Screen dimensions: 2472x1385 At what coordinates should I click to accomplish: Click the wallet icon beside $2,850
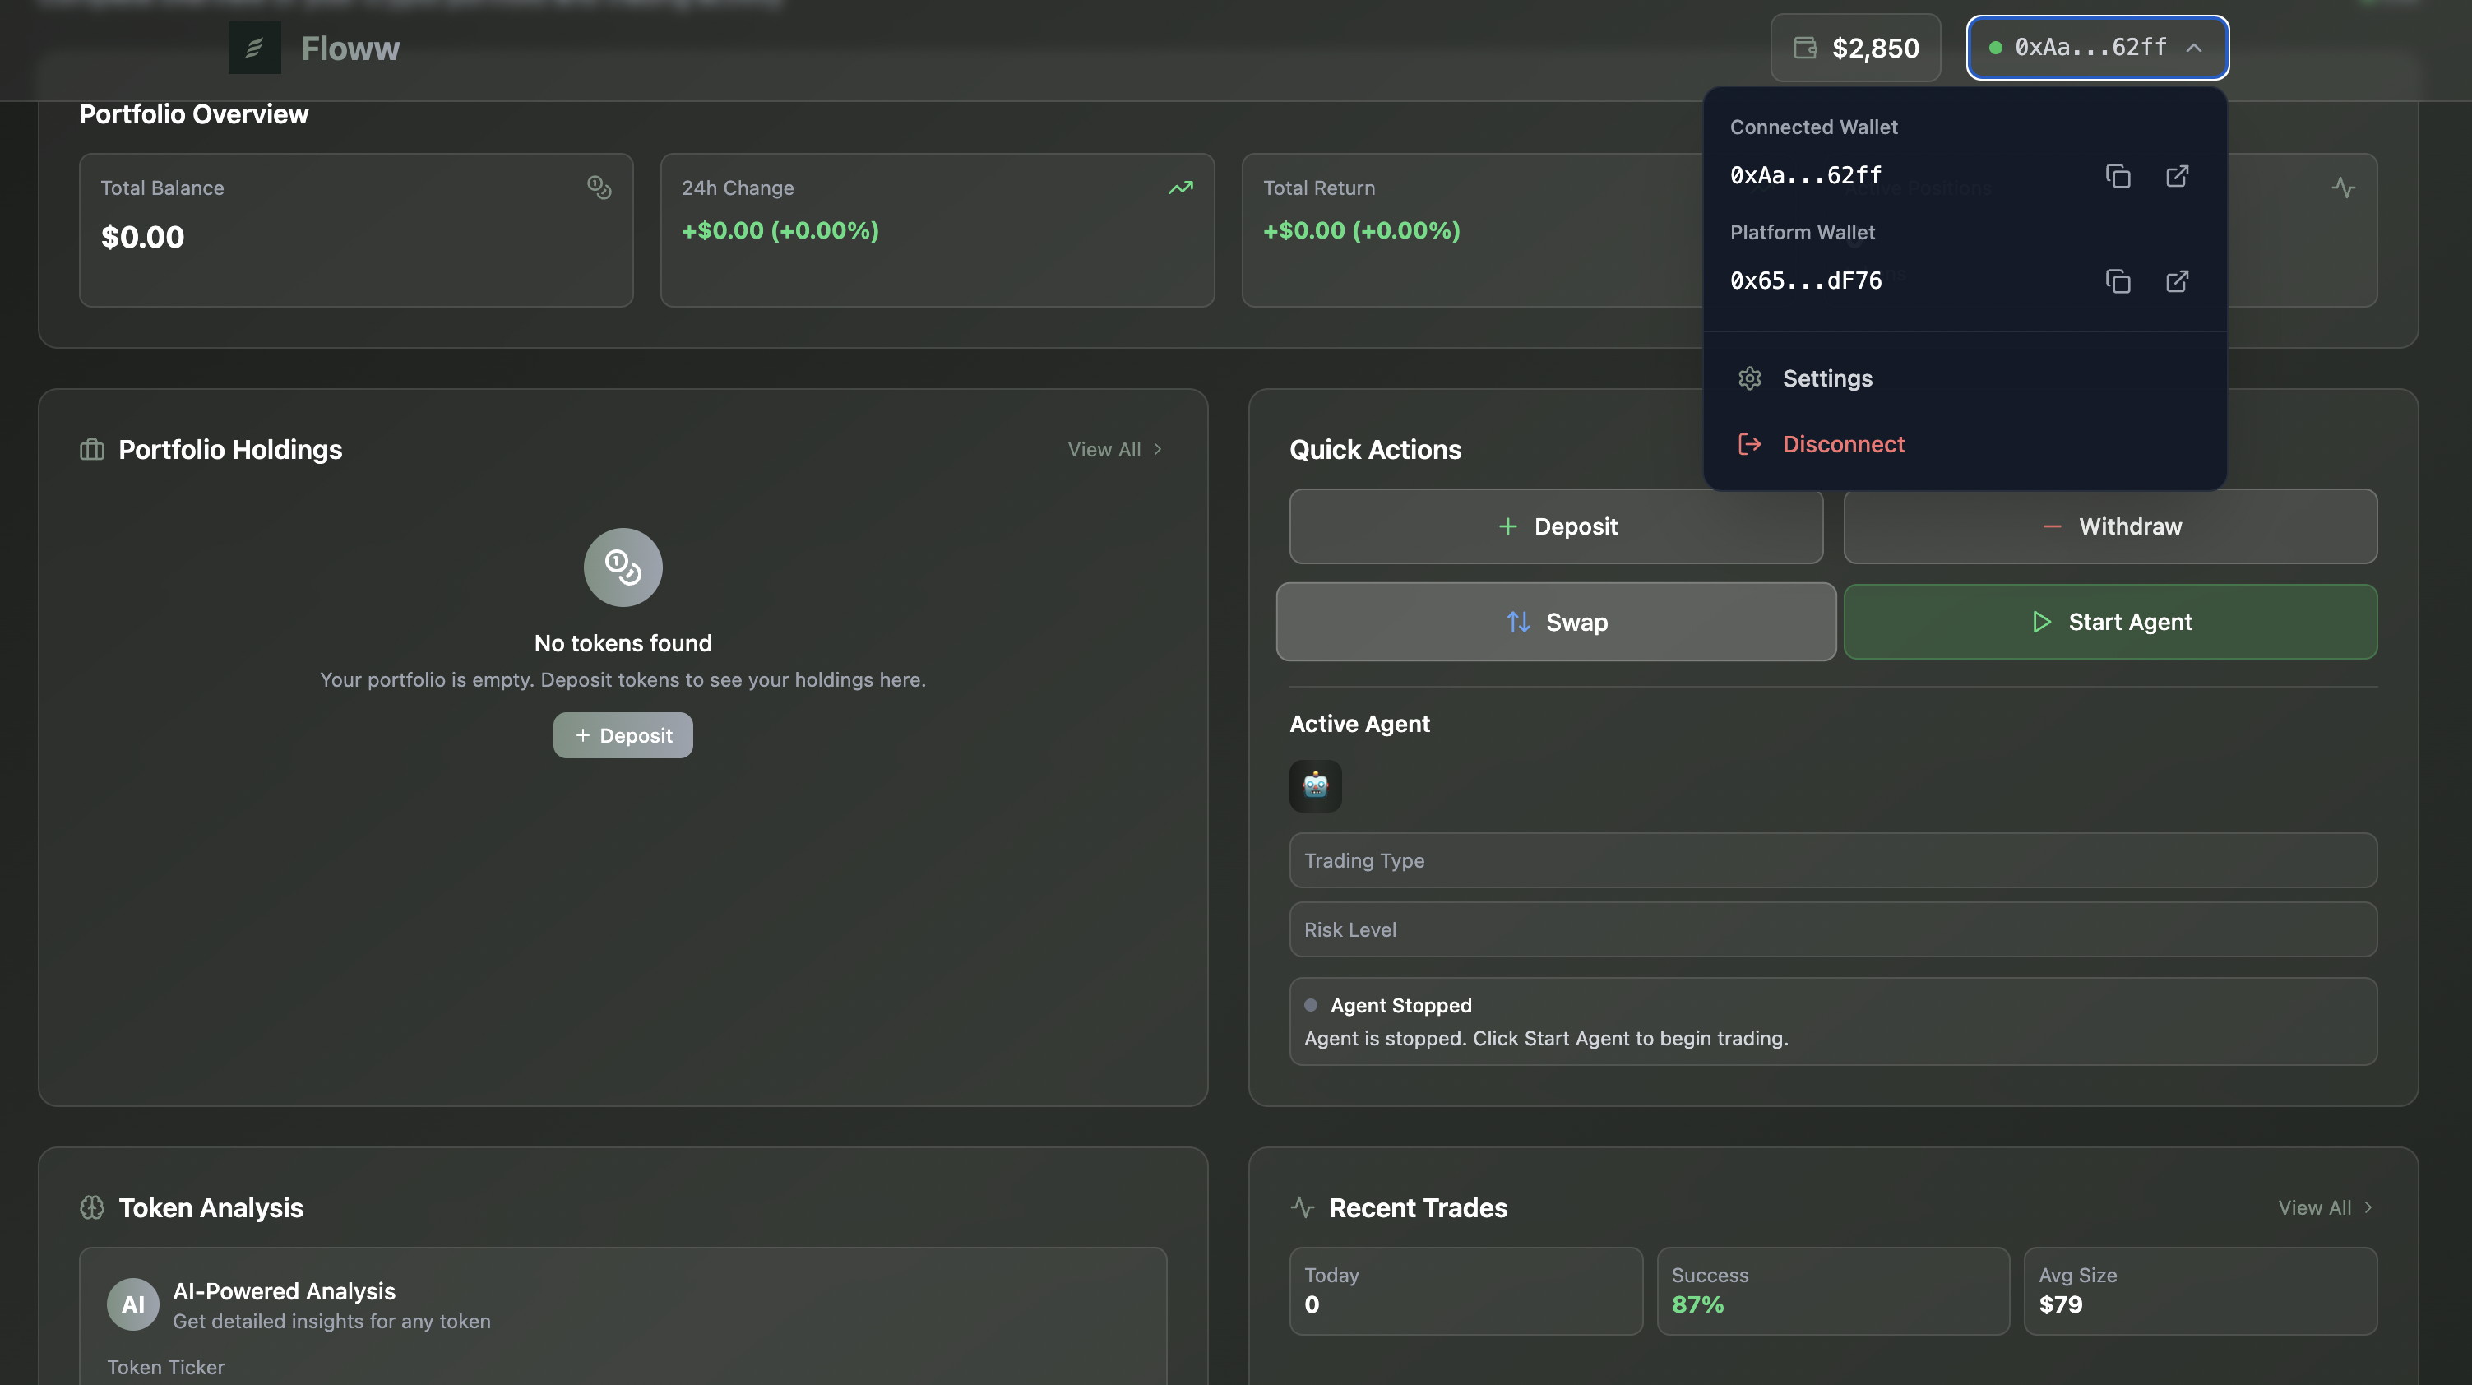point(1805,47)
